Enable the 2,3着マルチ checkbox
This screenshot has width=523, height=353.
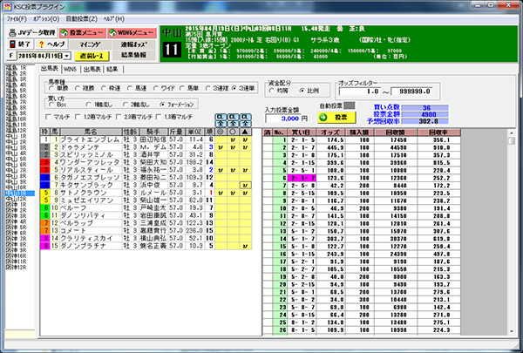tap(119, 117)
